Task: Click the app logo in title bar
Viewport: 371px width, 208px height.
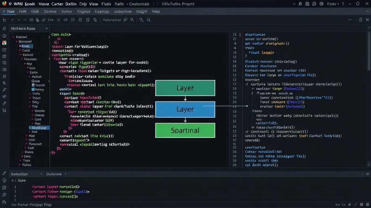Action: click(x=4, y=4)
